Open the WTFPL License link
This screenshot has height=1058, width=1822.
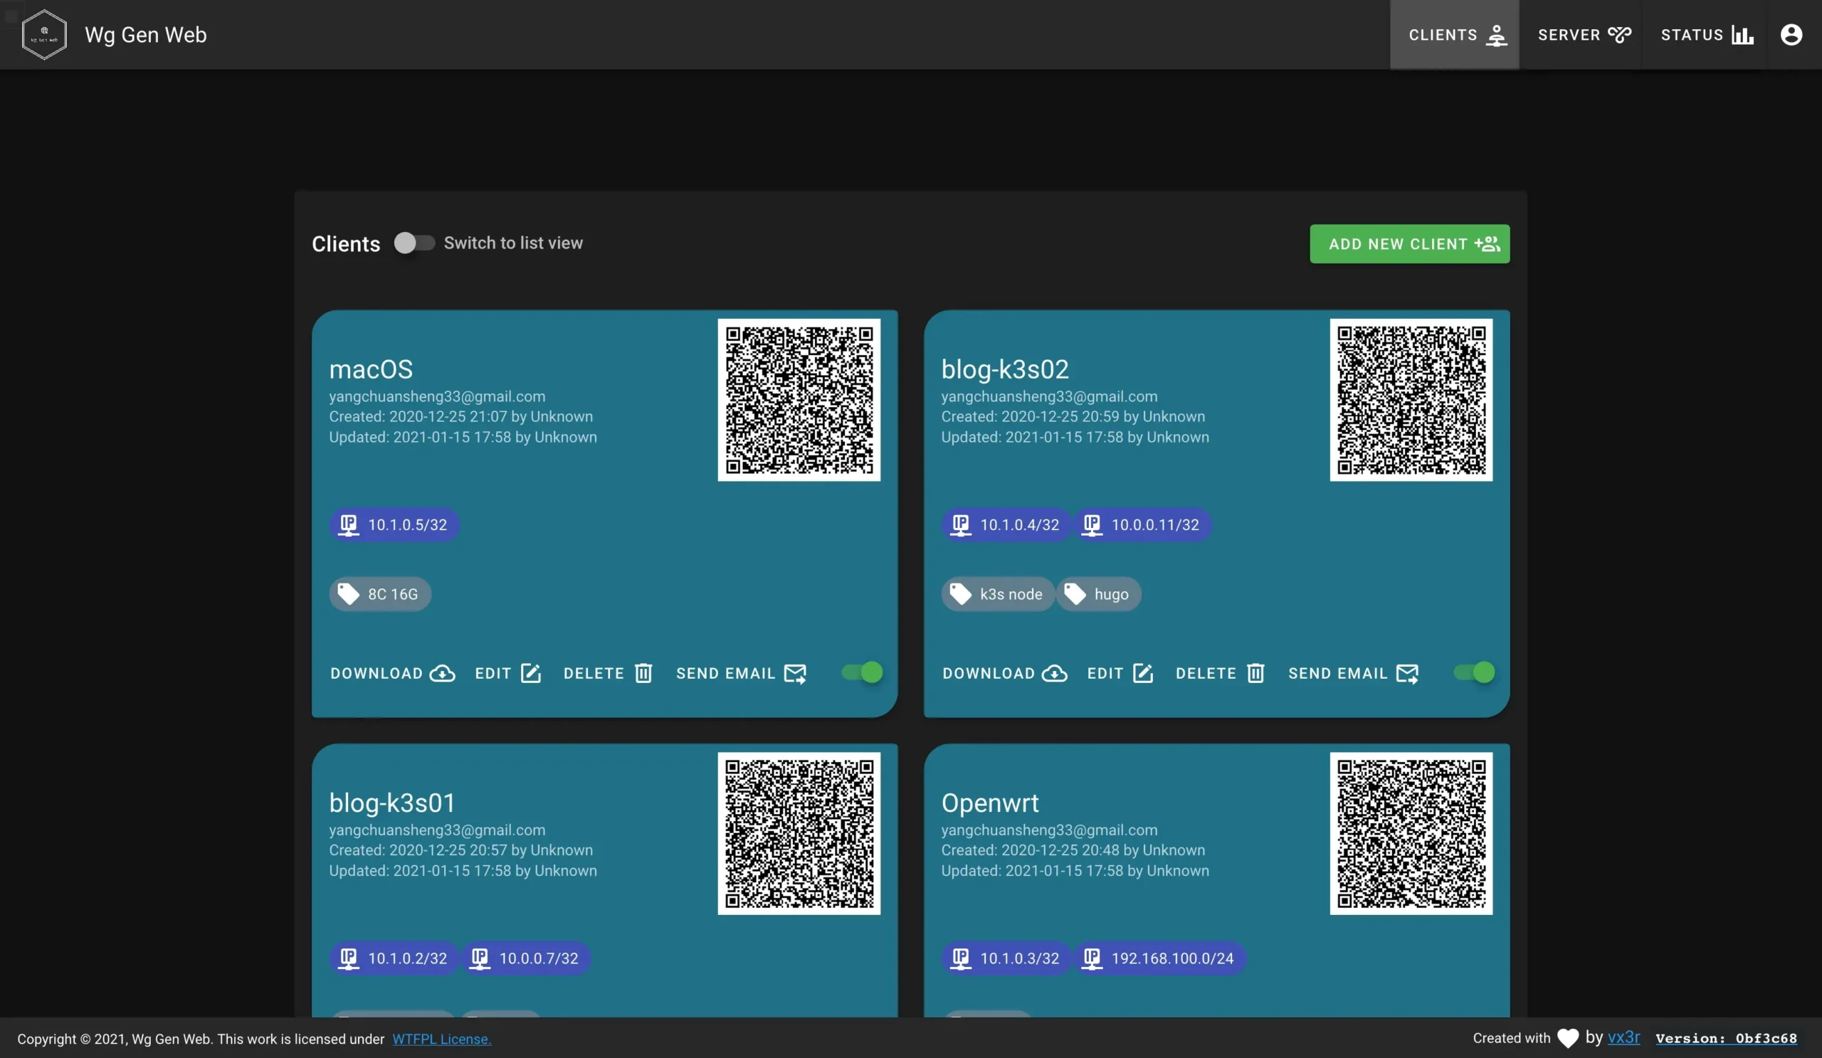coord(441,1039)
